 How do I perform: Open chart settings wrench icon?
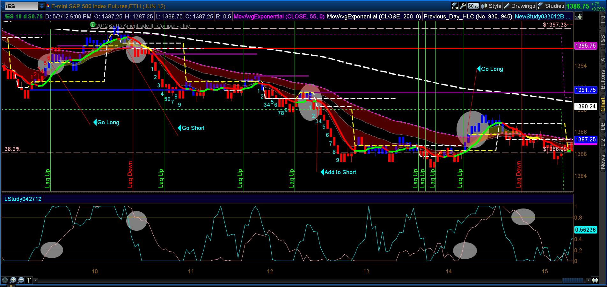[463, 6]
